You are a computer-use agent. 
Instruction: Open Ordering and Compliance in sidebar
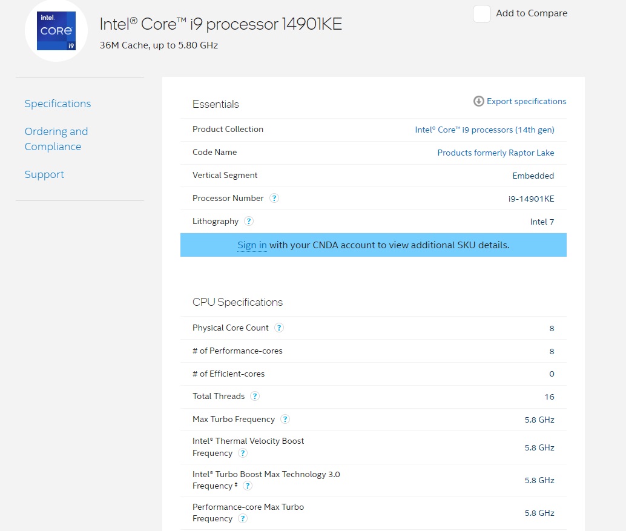point(56,139)
